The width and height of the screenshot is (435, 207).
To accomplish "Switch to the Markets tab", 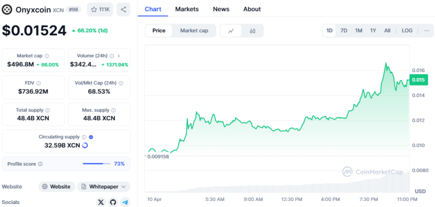I will pyautogui.click(x=187, y=9).
